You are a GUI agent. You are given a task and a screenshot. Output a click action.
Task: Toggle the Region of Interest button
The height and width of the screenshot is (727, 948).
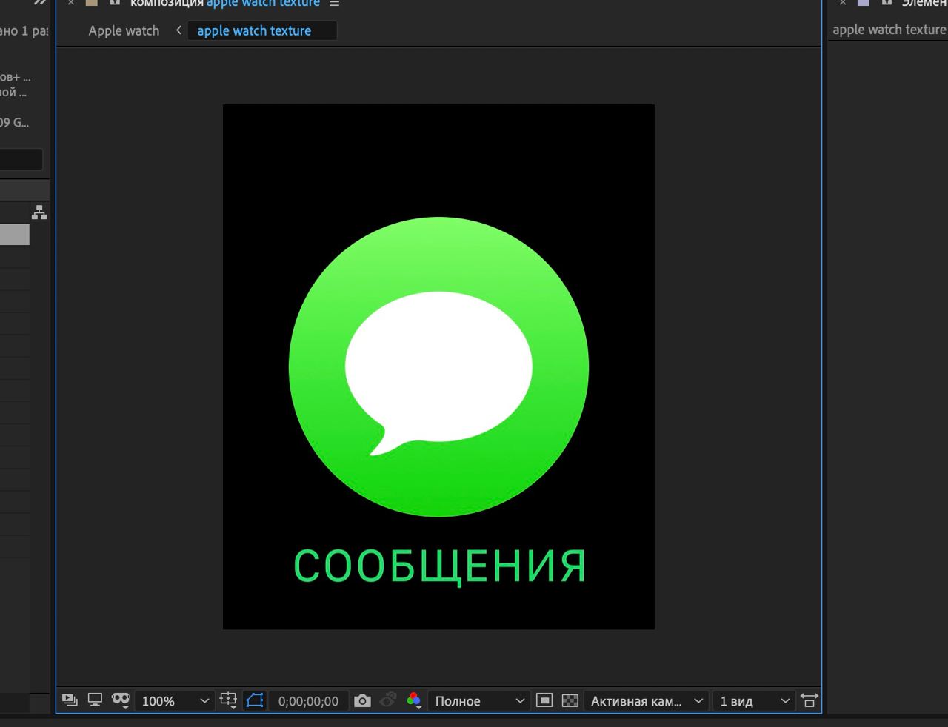click(x=544, y=700)
